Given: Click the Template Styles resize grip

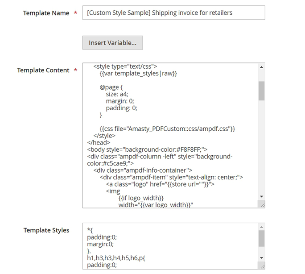Looking at the screenshot, I should click(x=262, y=266).
